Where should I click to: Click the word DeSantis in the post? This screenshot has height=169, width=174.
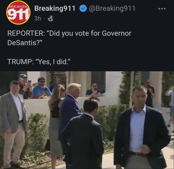[22, 43]
